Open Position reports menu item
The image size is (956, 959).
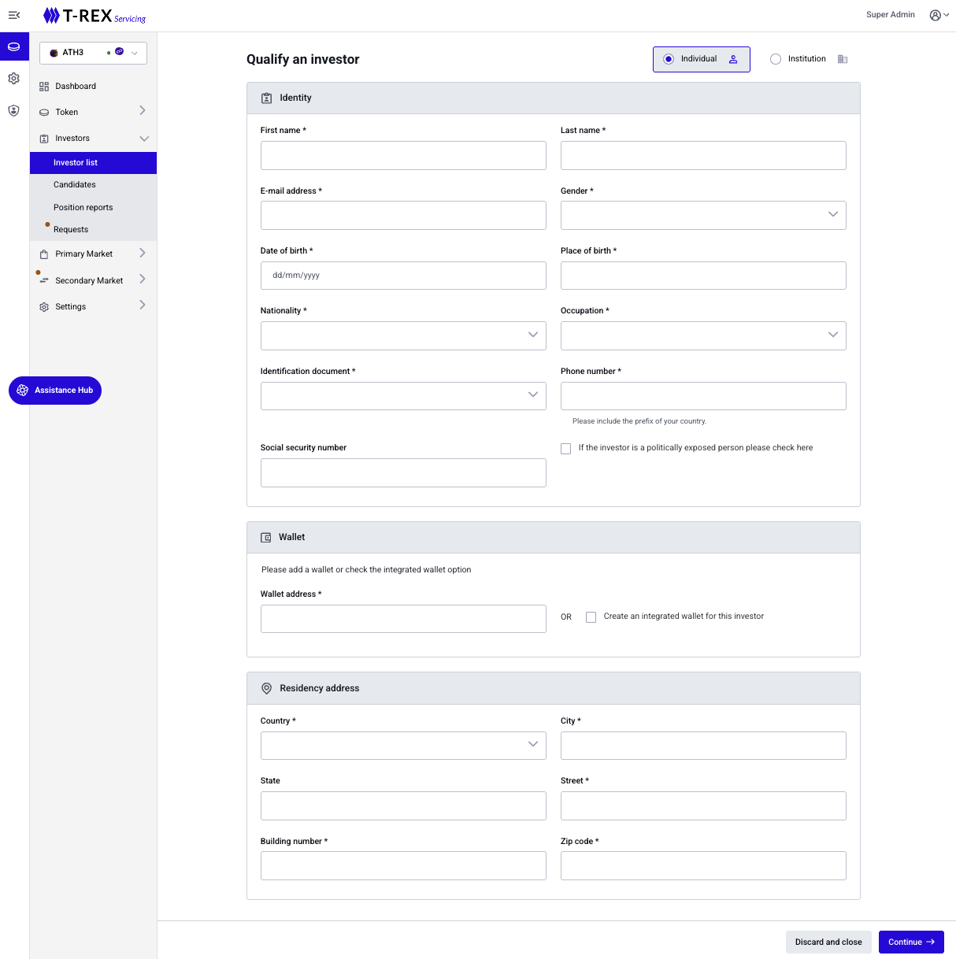[83, 208]
